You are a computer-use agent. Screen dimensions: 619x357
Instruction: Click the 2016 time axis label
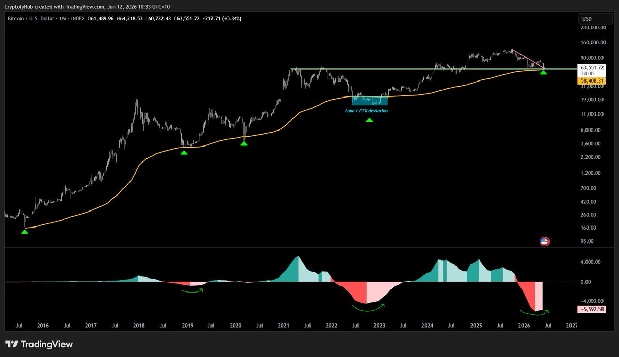[x=43, y=326]
